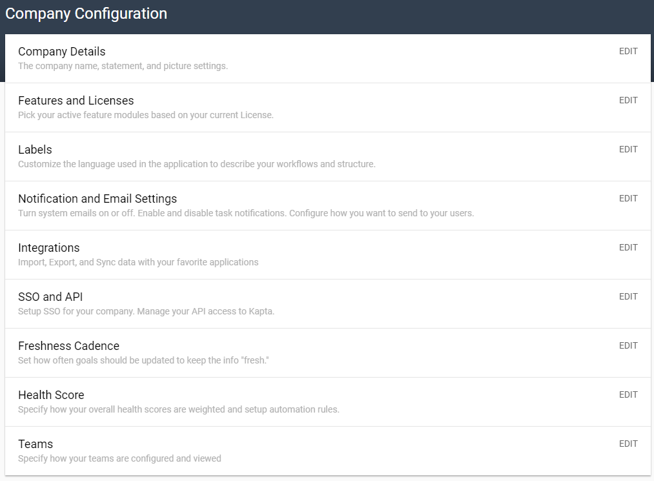Click EDIT in the Integrations row
The height and width of the screenshot is (481, 654).
[x=628, y=248]
